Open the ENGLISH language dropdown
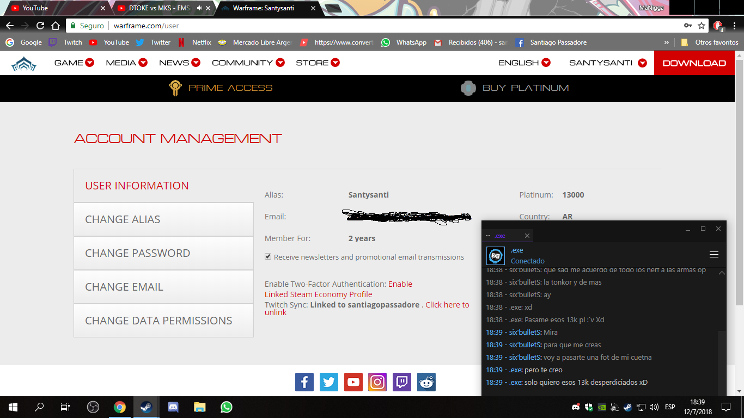744x418 pixels. [525, 63]
